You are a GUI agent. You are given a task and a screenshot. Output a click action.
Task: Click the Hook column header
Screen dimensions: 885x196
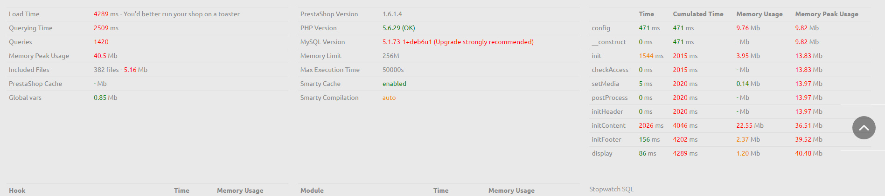coord(17,190)
